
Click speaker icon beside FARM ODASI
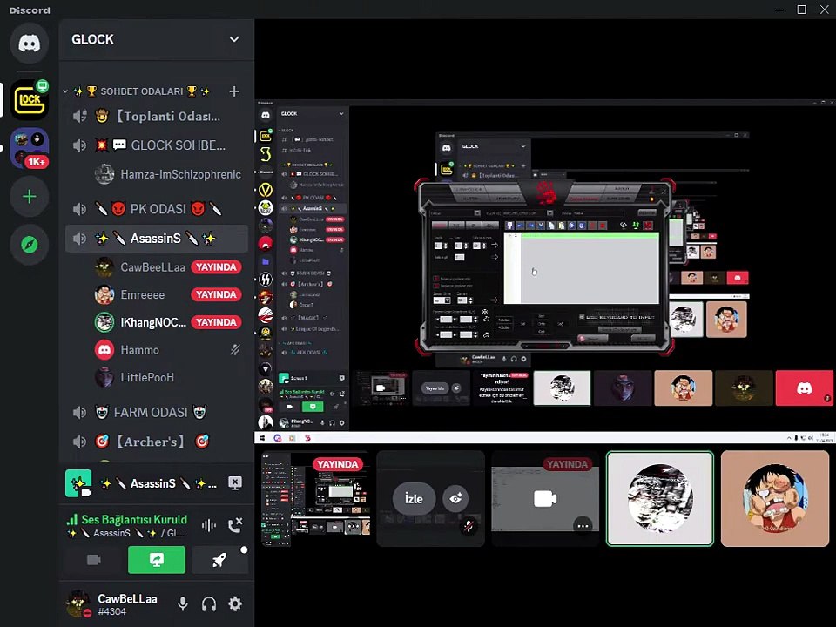(79, 412)
